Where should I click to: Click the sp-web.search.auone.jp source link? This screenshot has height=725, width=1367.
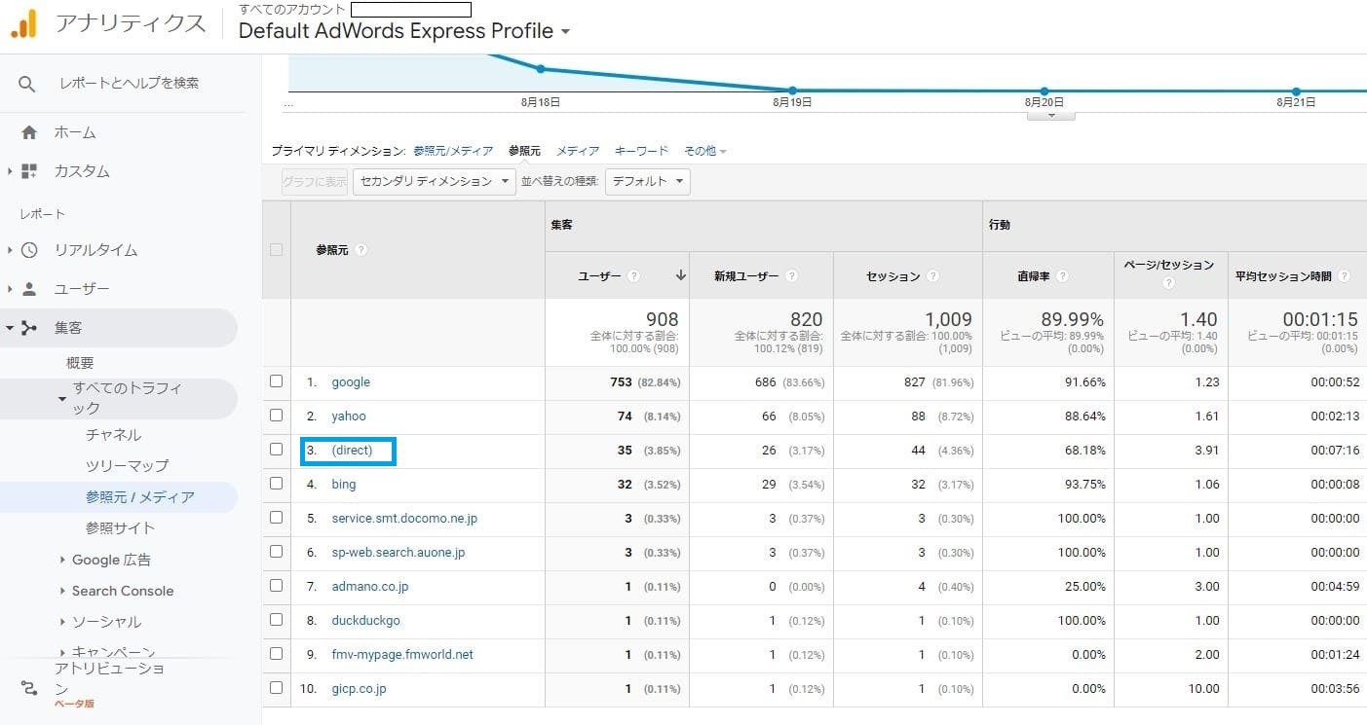point(399,552)
